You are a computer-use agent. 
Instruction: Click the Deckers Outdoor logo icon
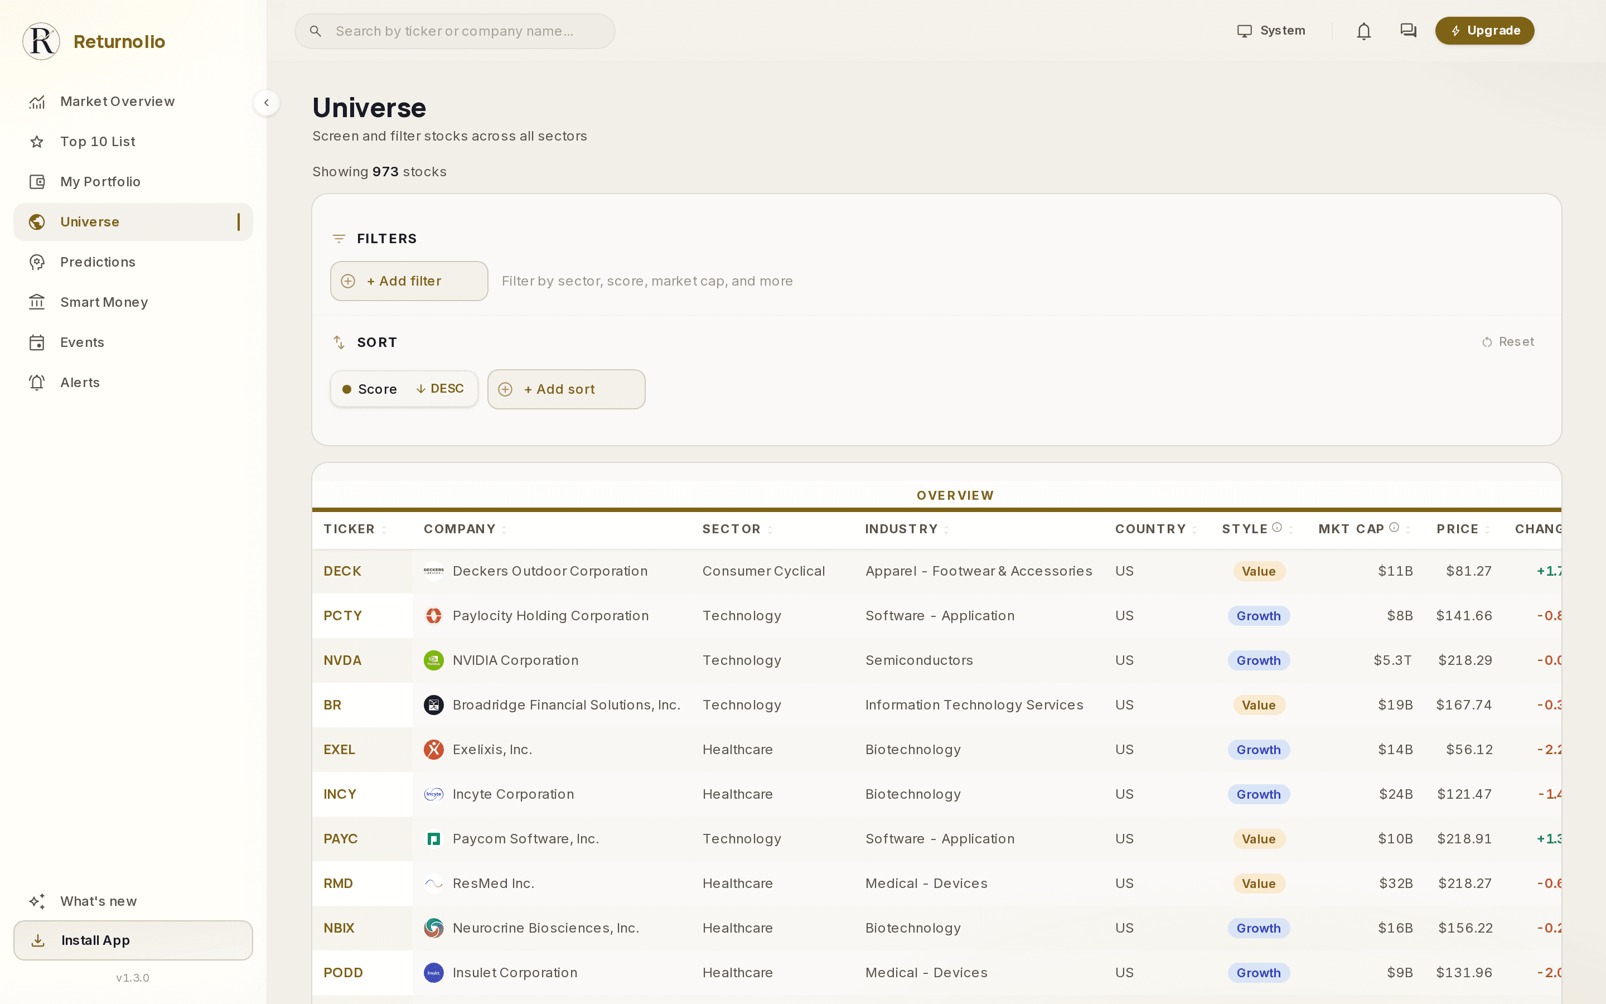[x=433, y=571]
